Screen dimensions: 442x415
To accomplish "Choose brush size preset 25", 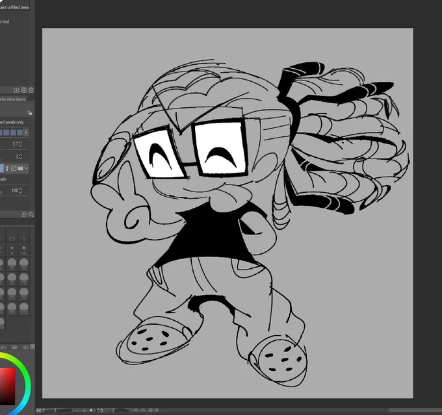I will (12, 264).
